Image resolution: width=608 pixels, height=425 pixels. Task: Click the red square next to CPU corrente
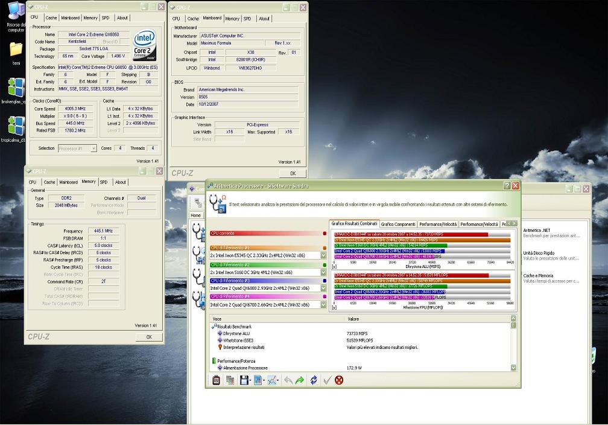pos(325,234)
